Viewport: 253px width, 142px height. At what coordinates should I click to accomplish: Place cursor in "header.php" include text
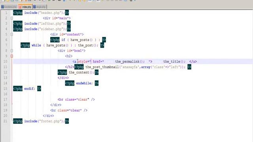[51, 13]
